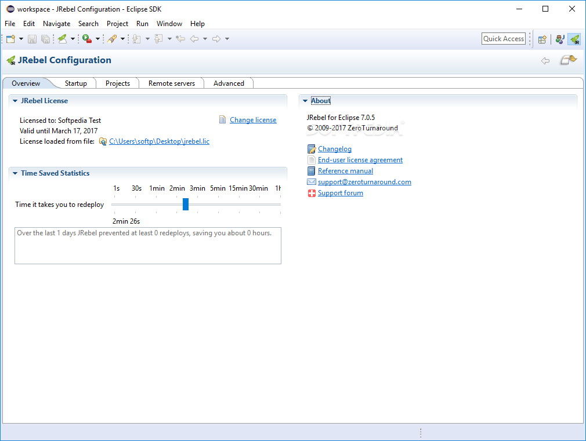
Task: Switch to the Java perspective icon
Action: coord(560,39)
